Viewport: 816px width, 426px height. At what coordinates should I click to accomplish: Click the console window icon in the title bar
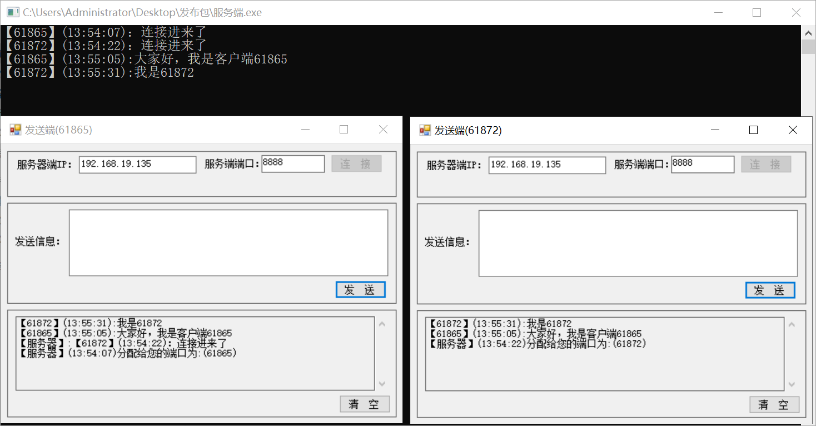13,12
